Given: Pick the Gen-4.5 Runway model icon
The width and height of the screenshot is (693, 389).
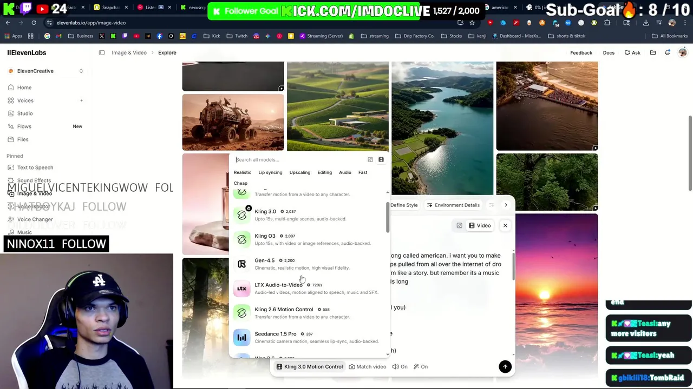Looking at the screenshot, I should click(x=242, y=264).
